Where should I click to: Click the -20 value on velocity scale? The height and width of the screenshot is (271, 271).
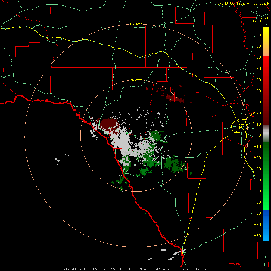click(x=257, y=157)
